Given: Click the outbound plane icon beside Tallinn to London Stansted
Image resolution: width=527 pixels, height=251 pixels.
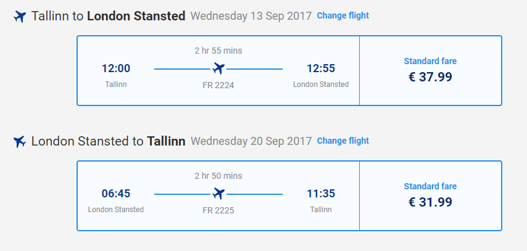Looking at the screenshot, I should coord(20,16).
